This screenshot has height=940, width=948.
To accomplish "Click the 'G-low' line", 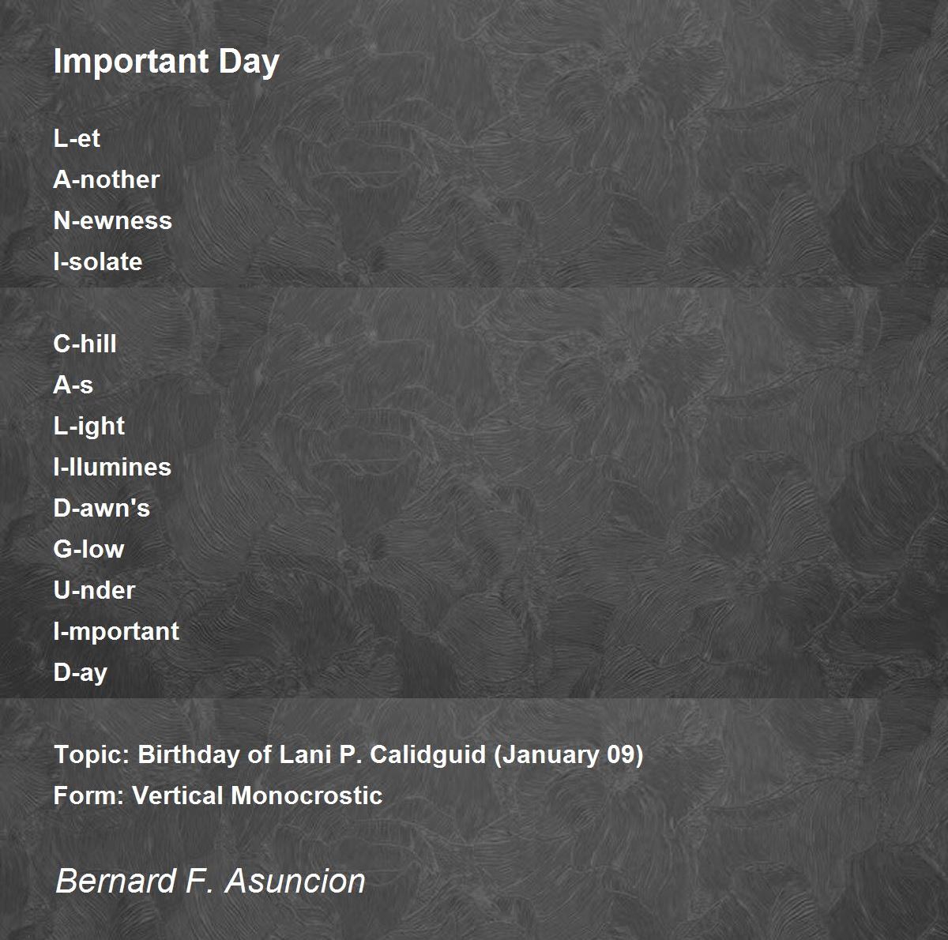I will [89, 549].
